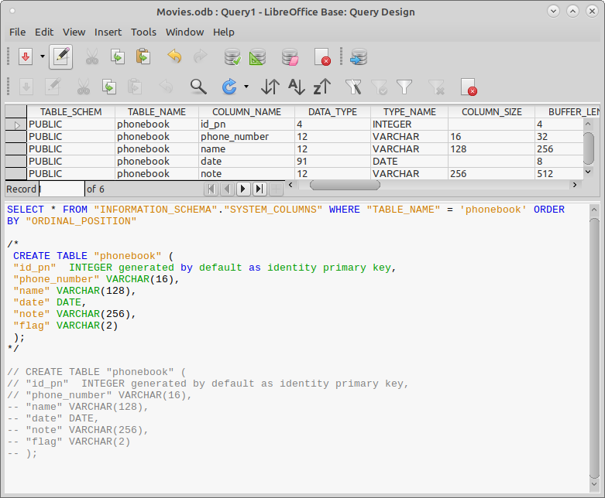Viewport: 605px width, 498px height.
Task: Open the Insert menu
Action: point(108,32)
